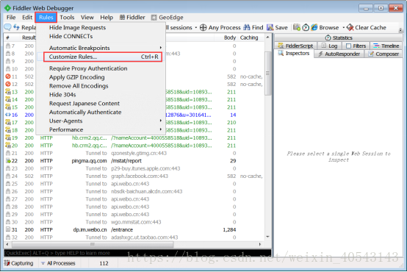Toggle Remove All Encodings option

79,86
